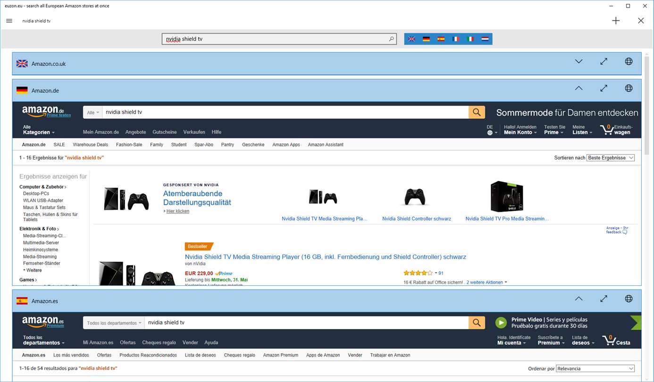The image size is (654, 382).
Task: Toggle the Netherlands flag store filter
Action: [x=485, y=39]
